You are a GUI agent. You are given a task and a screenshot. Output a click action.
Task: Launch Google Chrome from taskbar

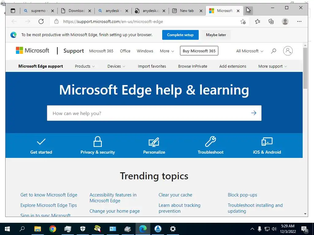(x=53, y=229)
